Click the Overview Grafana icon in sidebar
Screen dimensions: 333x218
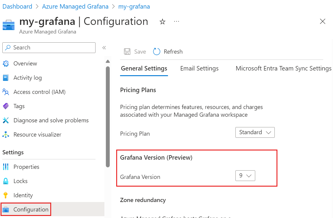[x=6, y=63]
